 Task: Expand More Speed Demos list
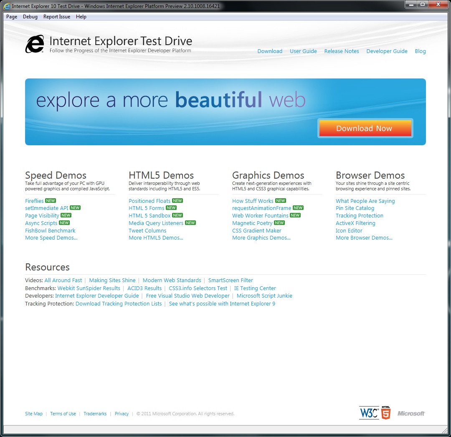(x=51, y=238)
